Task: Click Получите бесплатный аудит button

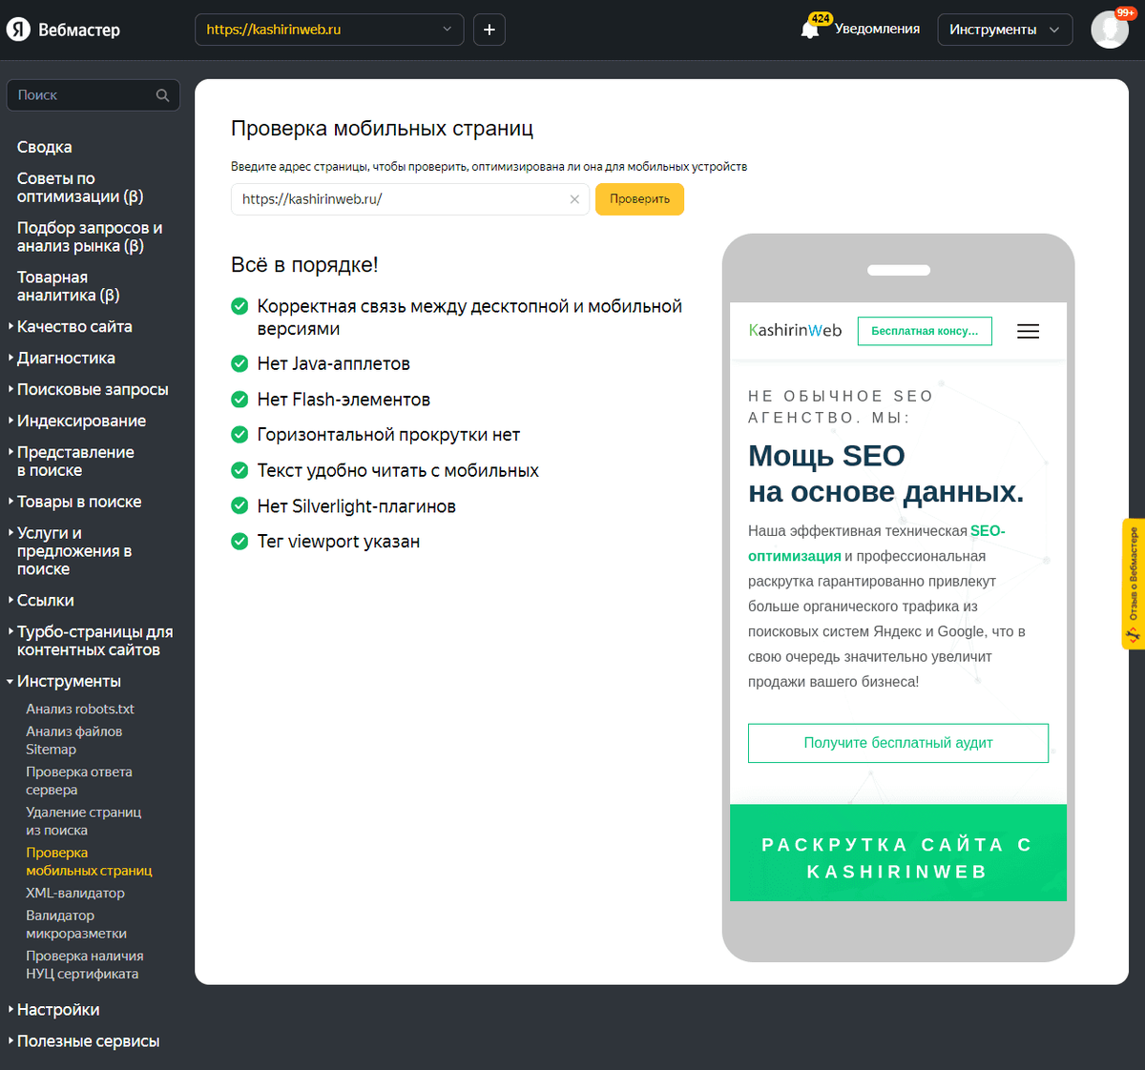Action: click(x=898, y=743)
